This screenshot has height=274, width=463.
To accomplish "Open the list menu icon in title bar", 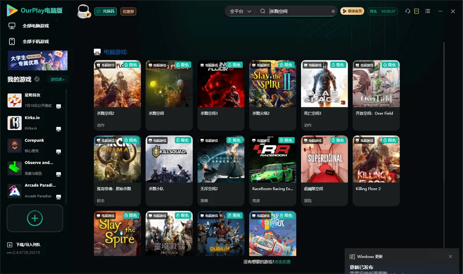I will (427, 11).
